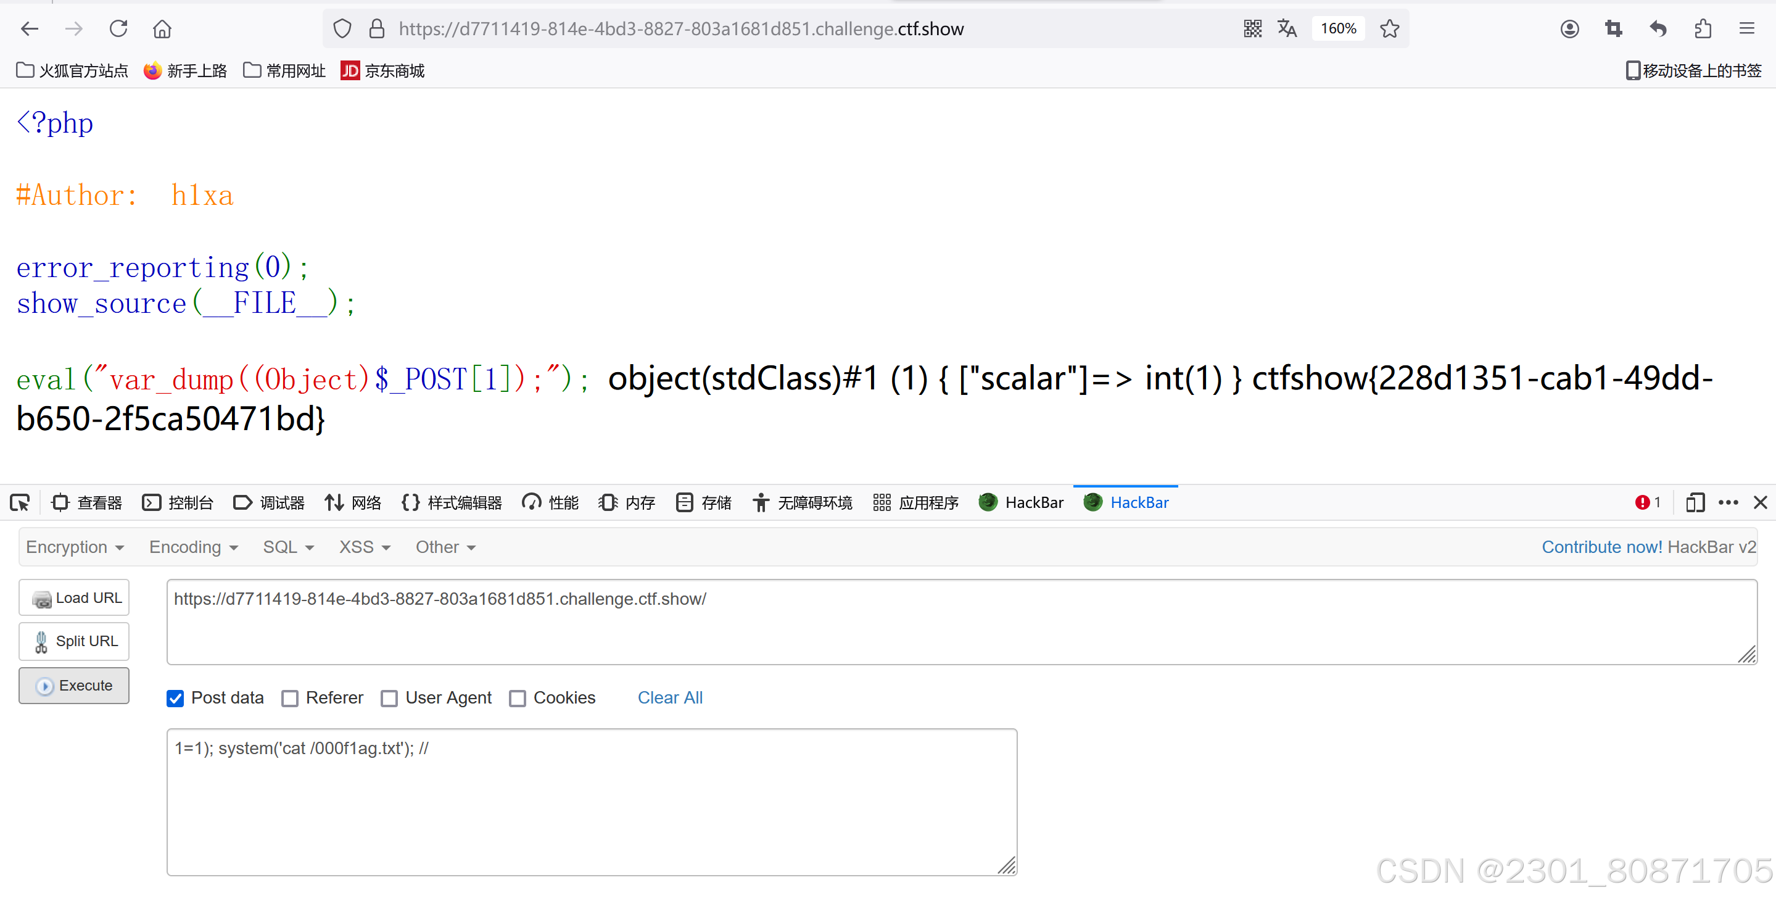Image resolution: width=1776 pixels, height=901 pixels.
Task: Bookmark this page with the star icon
Action: coord(1389,29)
